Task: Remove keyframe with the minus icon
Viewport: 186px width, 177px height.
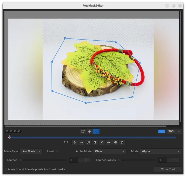Action: click(81, 142)
